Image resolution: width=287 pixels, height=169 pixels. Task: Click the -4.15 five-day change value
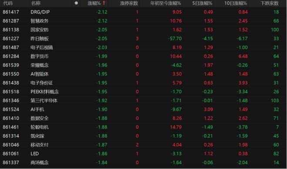[207, 39]
